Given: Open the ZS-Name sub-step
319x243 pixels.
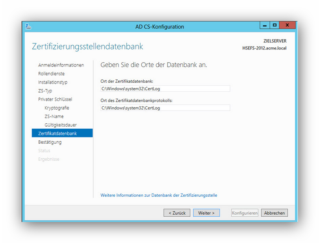Looking at the screenshot, I should [x=54, y=116].
